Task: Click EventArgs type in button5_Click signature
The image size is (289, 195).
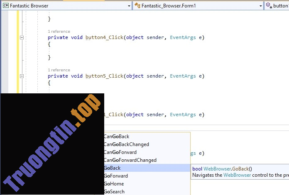Action: pos(184,76)
